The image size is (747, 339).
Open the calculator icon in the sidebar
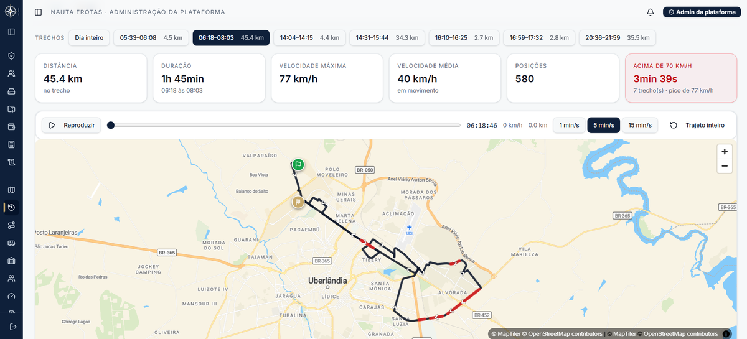coord(11,144)
